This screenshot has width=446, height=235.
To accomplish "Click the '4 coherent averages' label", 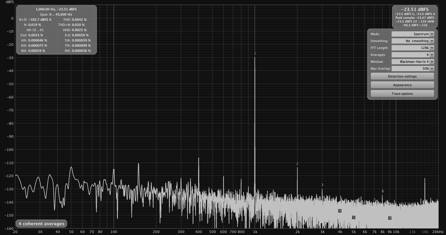I will tap(41, 224).
